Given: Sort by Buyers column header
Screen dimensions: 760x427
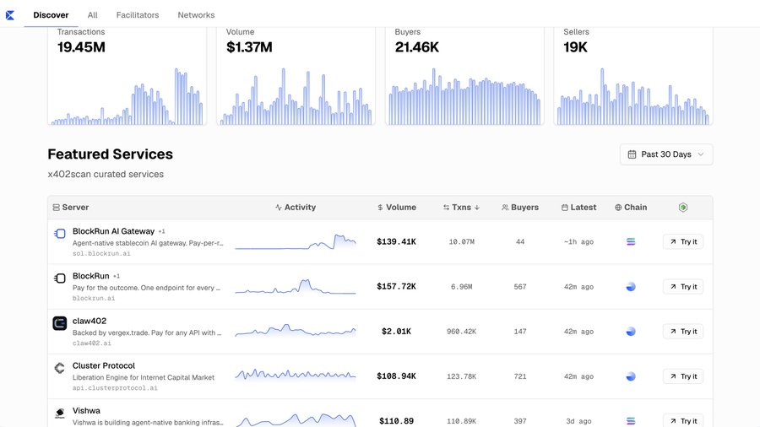Looking at the screenshot, I should pyautogui.click(x=520, y=208).
